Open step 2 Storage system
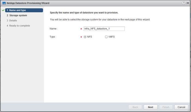 tap(17, 15)
